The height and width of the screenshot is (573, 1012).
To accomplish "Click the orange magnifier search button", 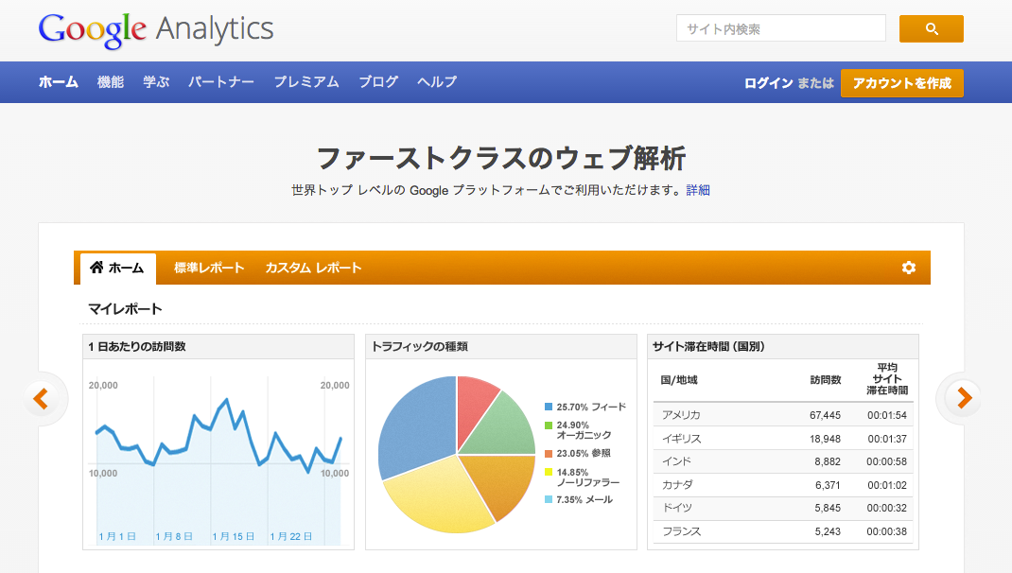I will (x=931, y=29).
